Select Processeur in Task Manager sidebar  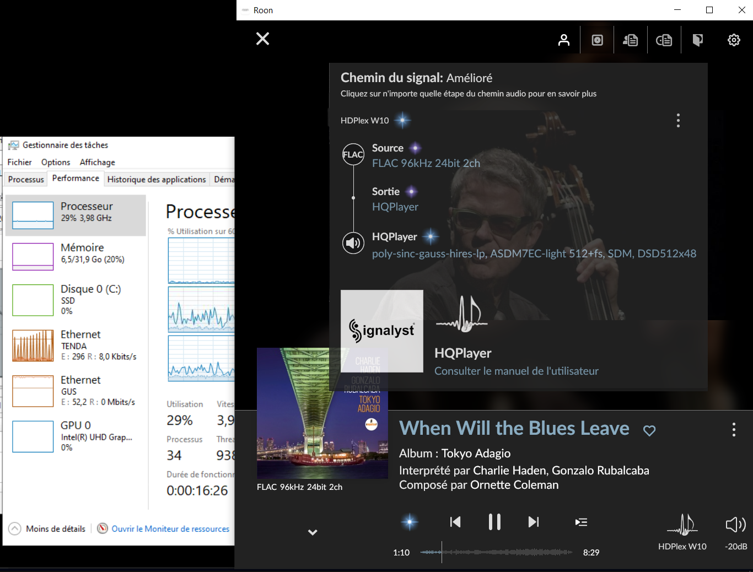tap(76, 215)
